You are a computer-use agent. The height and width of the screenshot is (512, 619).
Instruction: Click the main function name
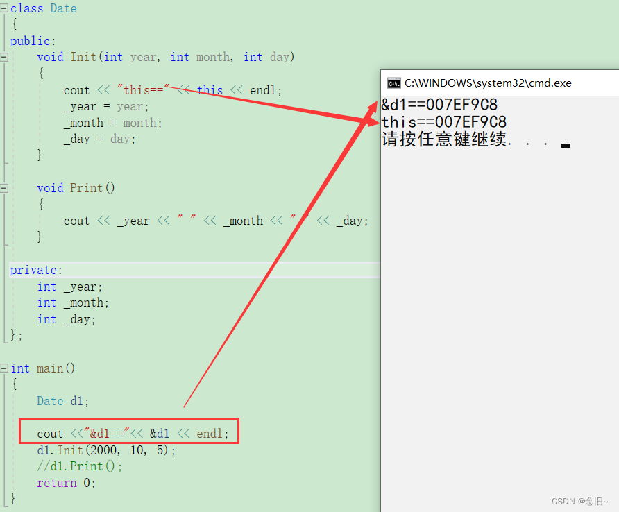pos(50,368)
